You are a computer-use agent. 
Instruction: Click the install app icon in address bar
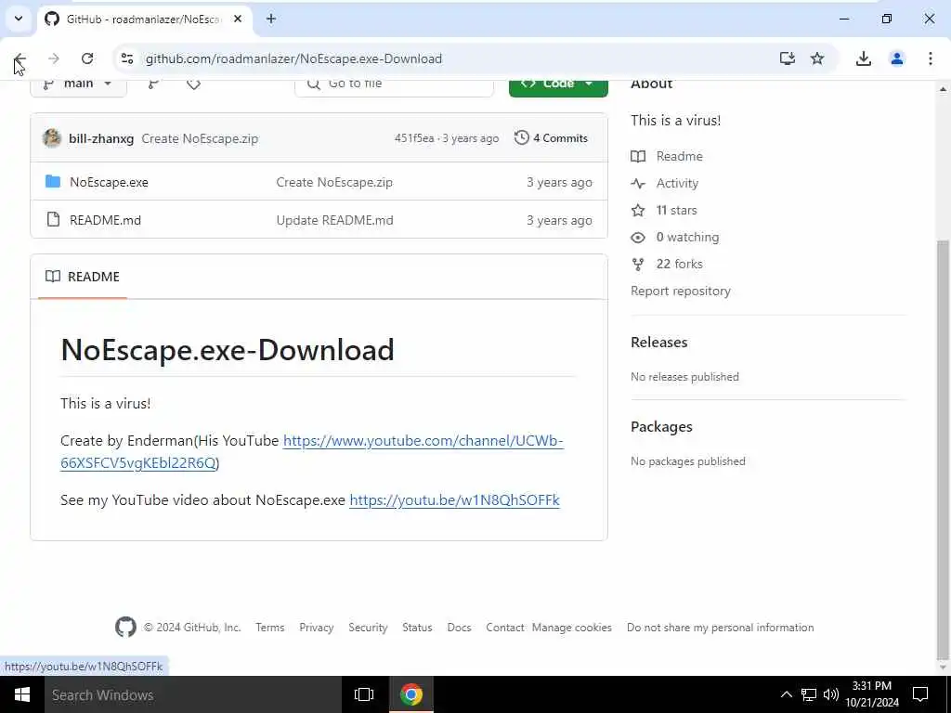[787, 58]
